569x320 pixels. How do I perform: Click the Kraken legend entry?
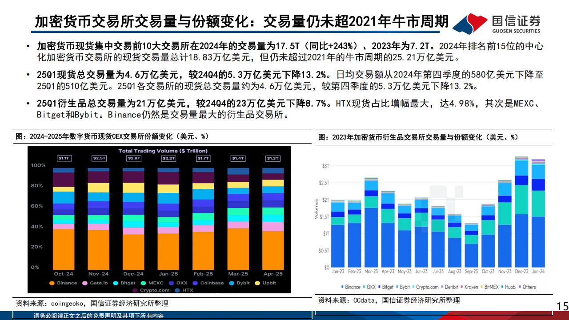(x=469, y=287)
